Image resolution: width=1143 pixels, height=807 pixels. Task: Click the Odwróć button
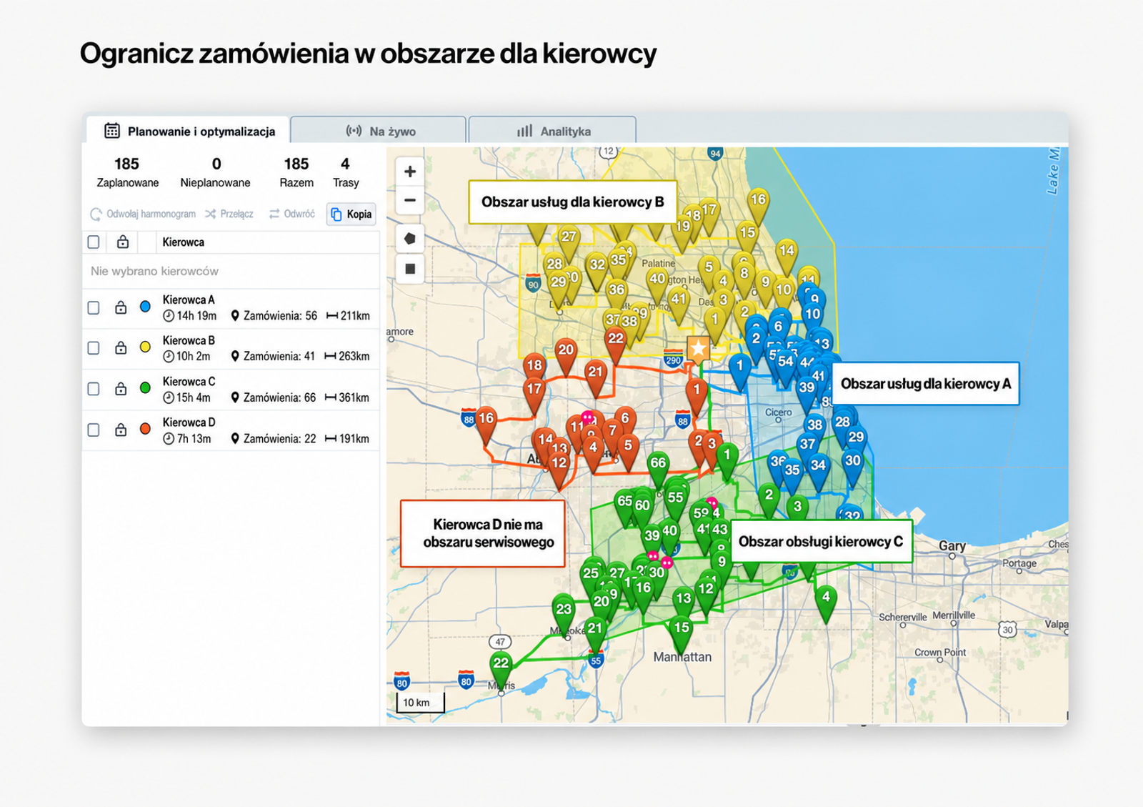[x=291, y=214]
